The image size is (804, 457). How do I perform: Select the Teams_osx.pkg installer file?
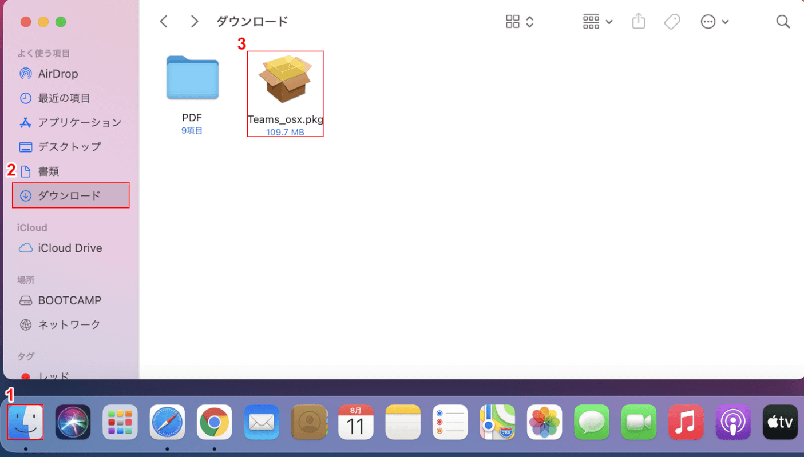[285, 79]
